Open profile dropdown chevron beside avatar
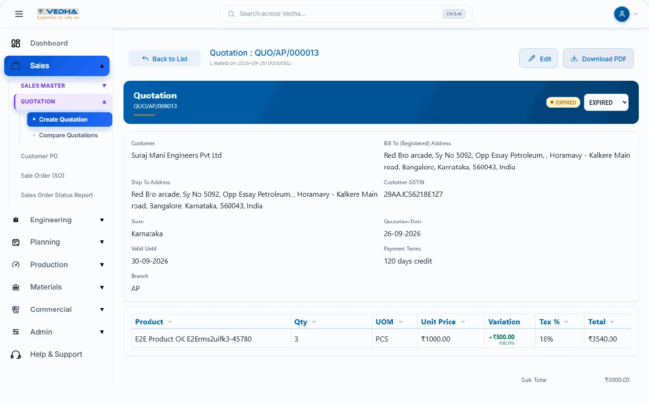This screenshot has width=649, height=406. tap(636, 14)
